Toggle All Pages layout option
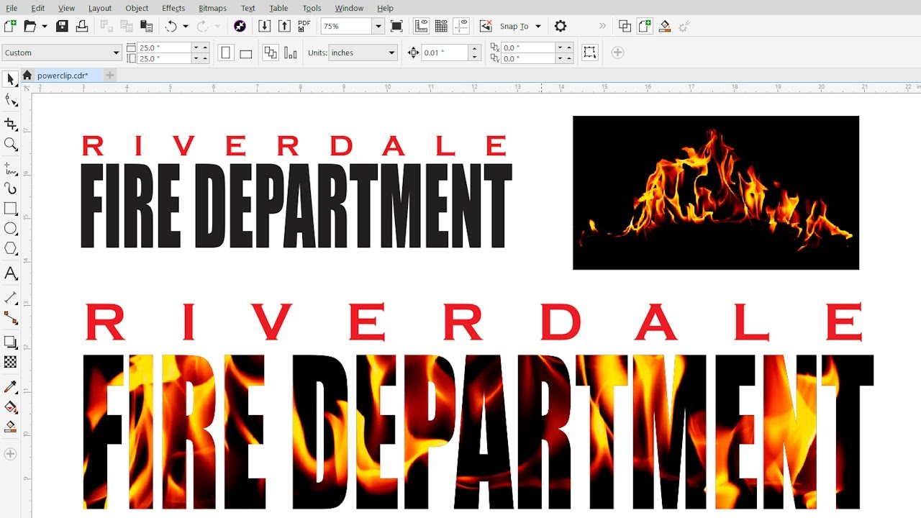 271,53
